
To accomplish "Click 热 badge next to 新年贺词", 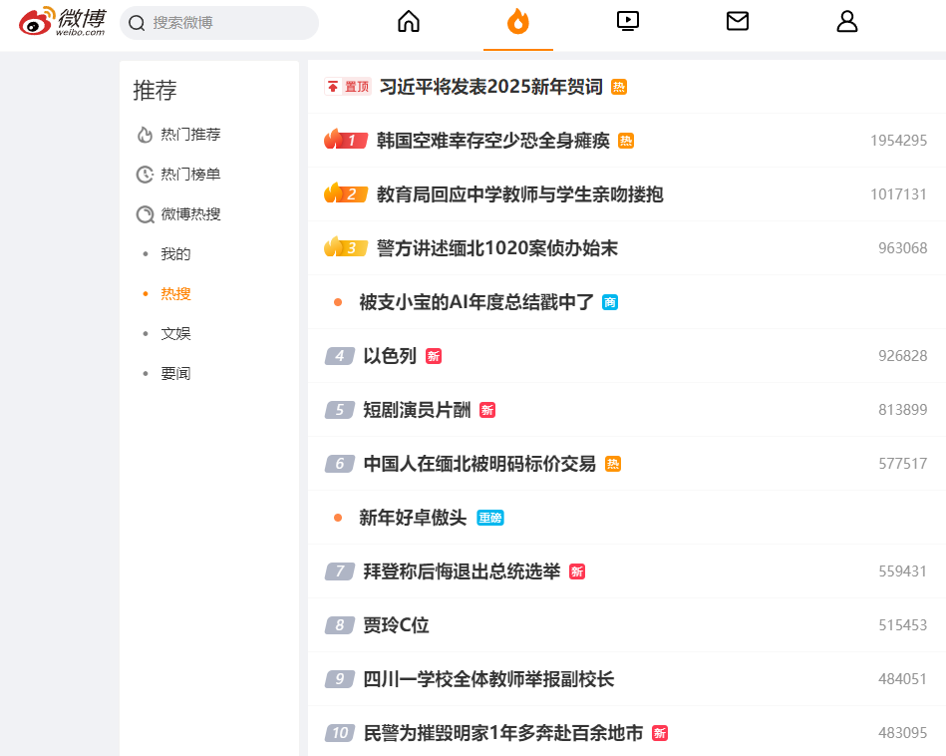I will click(x=619, y=87).
